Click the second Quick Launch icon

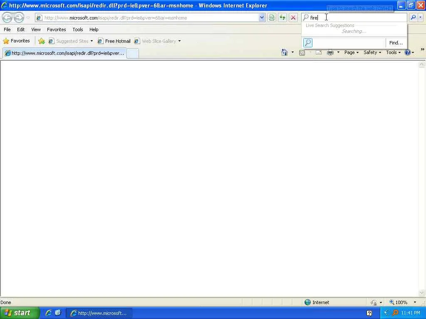pyautogui.click(x=57, y=313)
